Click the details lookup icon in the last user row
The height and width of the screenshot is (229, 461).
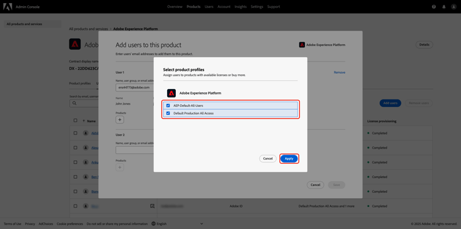[152, 206]
